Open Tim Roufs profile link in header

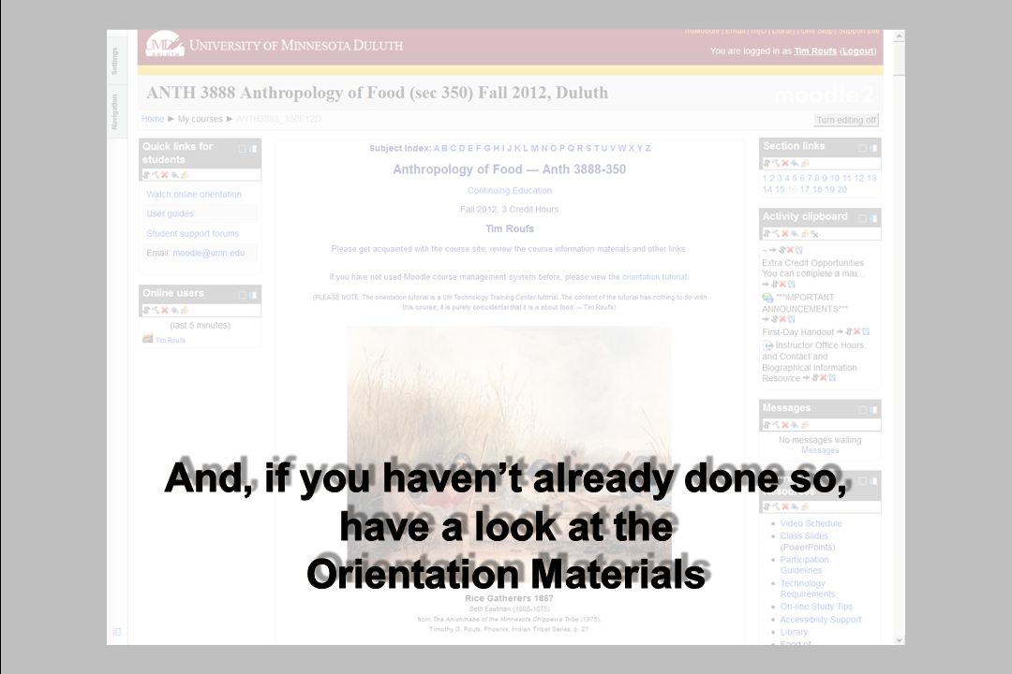815,51
